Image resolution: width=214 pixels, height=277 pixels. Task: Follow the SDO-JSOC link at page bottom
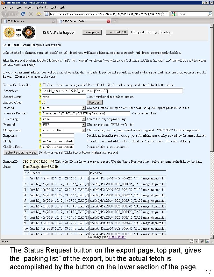click(117, 237)
